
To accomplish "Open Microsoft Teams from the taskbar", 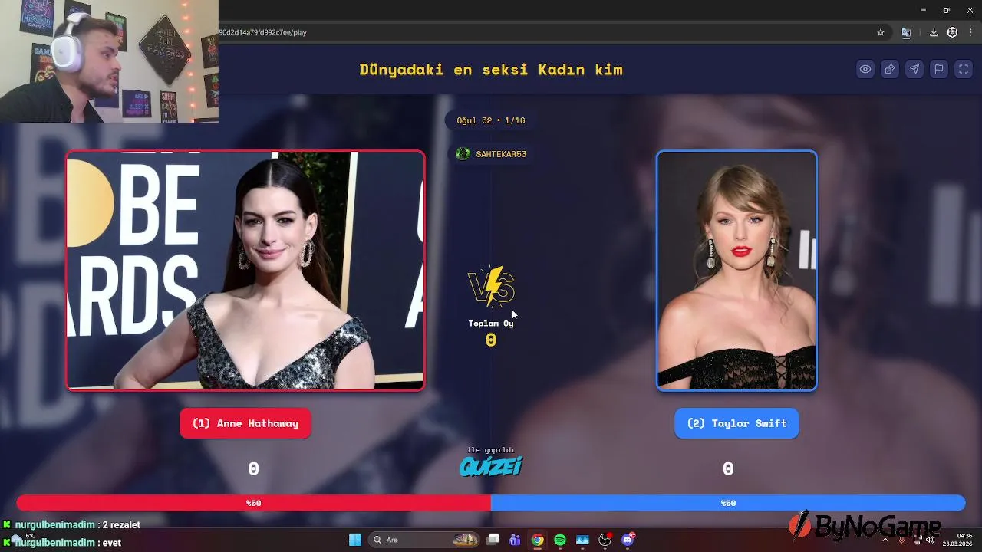I will click(515, 540).
